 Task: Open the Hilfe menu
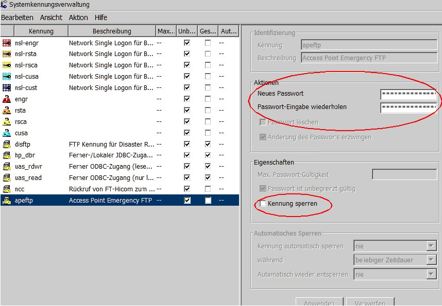[101, 17]
